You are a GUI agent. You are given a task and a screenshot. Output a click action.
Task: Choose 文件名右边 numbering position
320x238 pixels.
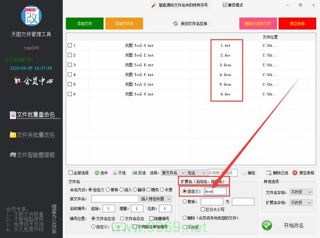coord(122,218)
